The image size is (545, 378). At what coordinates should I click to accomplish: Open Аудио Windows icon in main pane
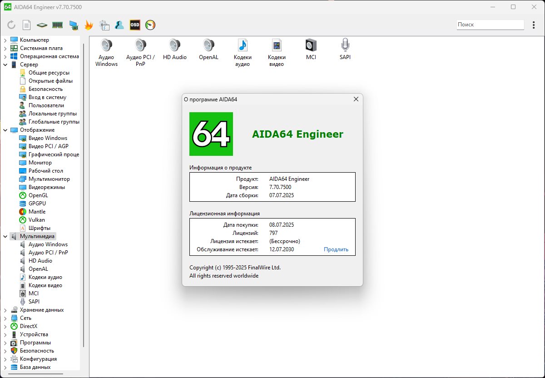tap(106, 53)
